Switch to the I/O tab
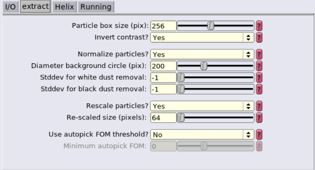Viewport: 315px width, 170px height. (x=11, y=7)
